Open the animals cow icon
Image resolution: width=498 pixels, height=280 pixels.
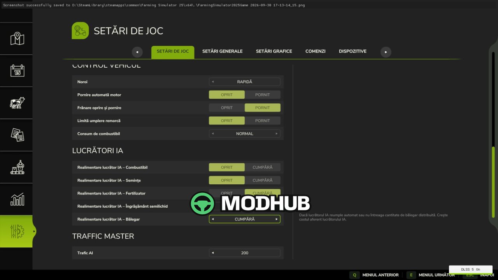[x=17, y=103]
